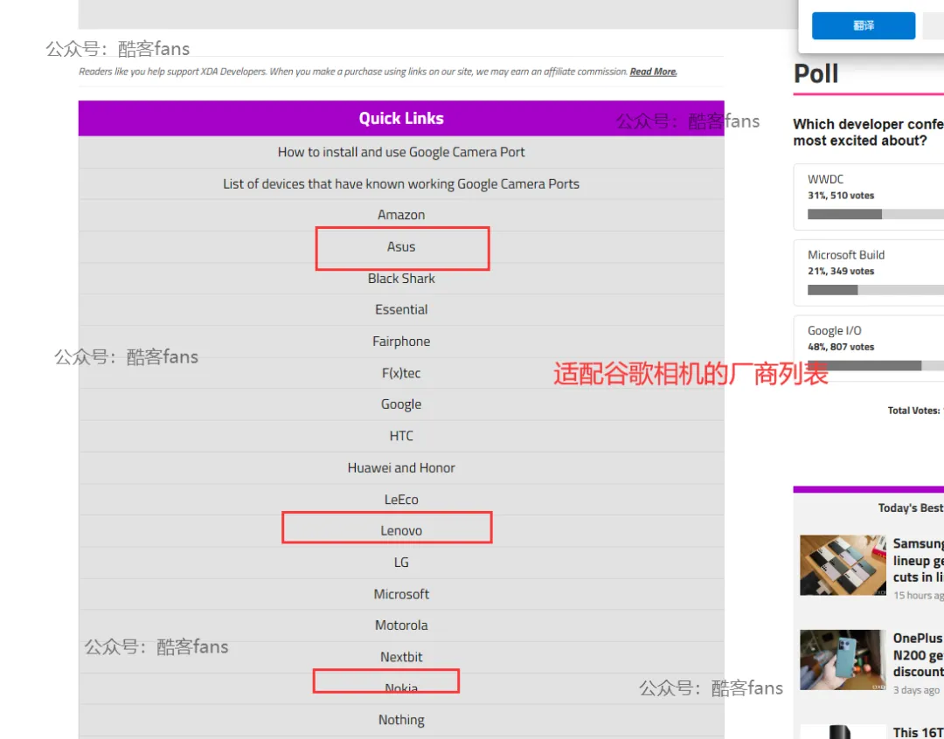The height and width of the screenshot is (739, 944).
Task: Jump to the LeEco section
Action: (x=401, y=500)
